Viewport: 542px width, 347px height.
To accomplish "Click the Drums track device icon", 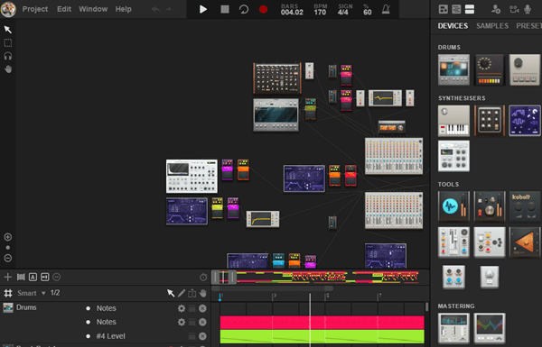I will click(8, 307).
